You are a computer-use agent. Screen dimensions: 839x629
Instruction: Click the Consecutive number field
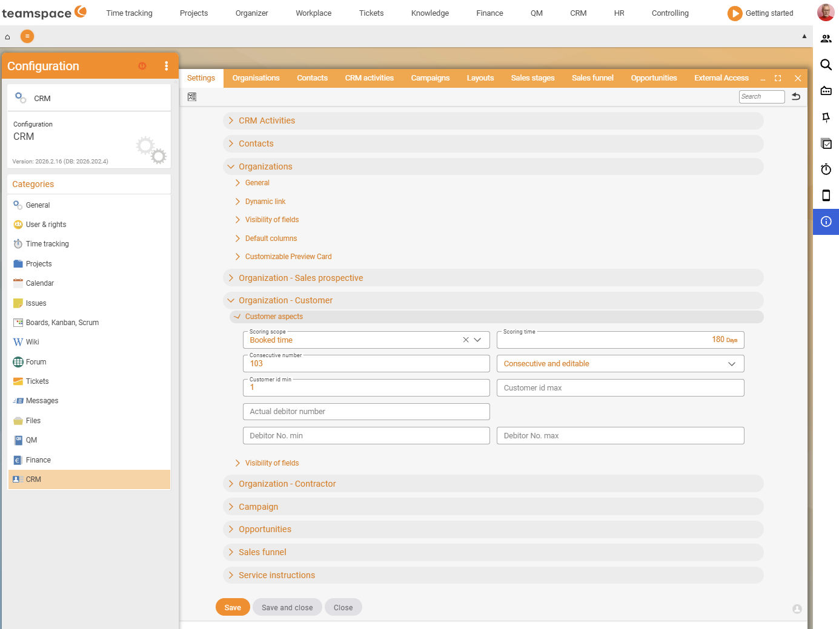[x=366, y=364]
